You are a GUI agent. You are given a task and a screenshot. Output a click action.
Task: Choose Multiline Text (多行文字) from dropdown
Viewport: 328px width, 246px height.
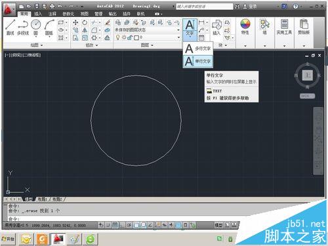[x=197, y=49]
